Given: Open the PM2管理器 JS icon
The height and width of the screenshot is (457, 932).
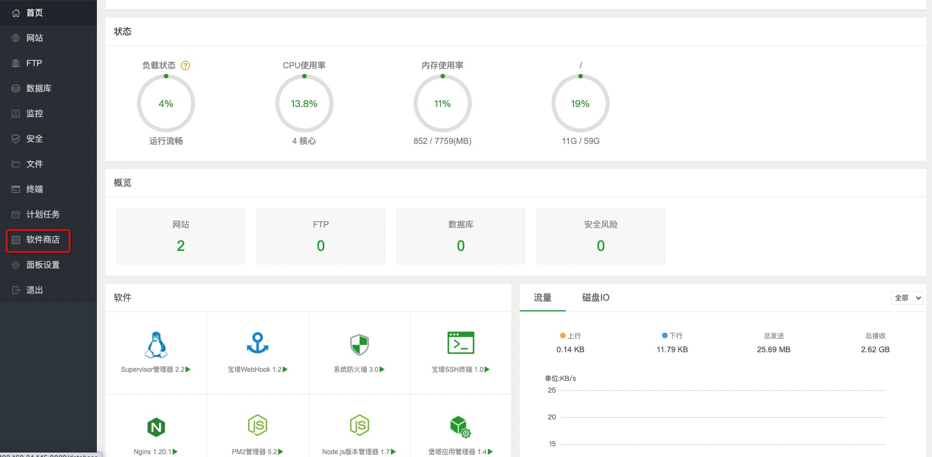Looking at the screenshot, I should click(258, 426).
